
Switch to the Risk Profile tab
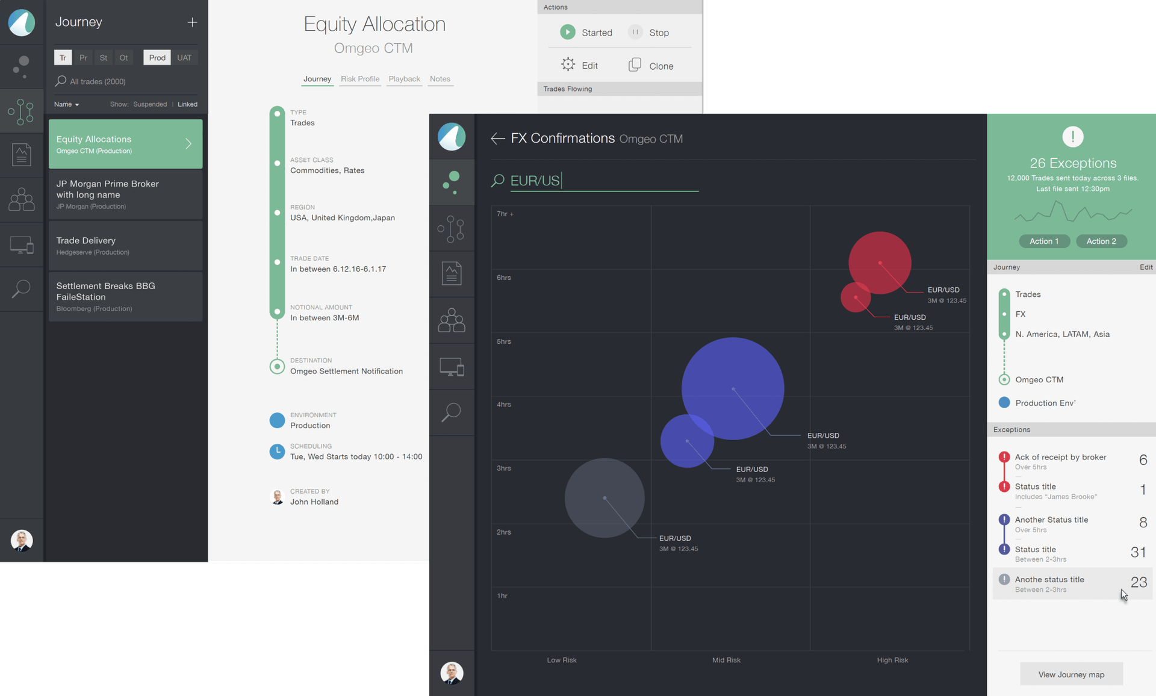click(360, 79)
